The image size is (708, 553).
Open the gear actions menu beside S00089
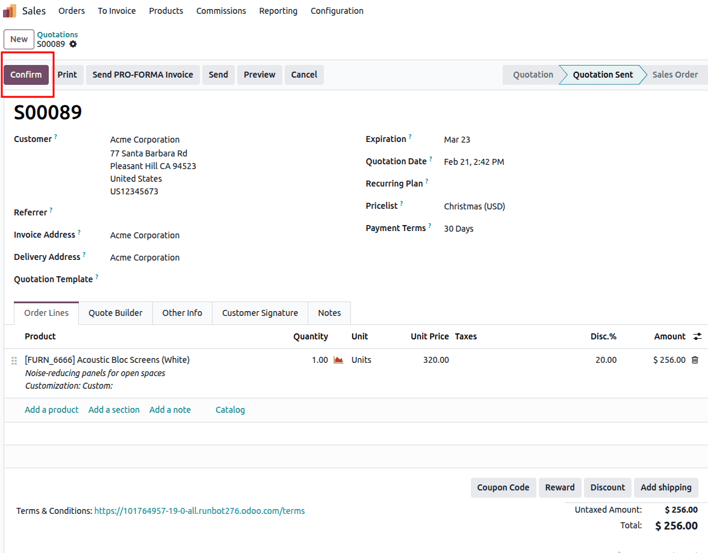[73, 45]
